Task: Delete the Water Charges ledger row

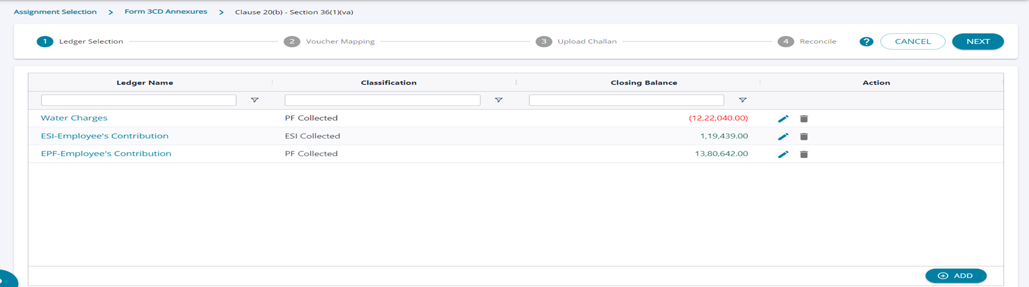Action: tap(804, 119)
